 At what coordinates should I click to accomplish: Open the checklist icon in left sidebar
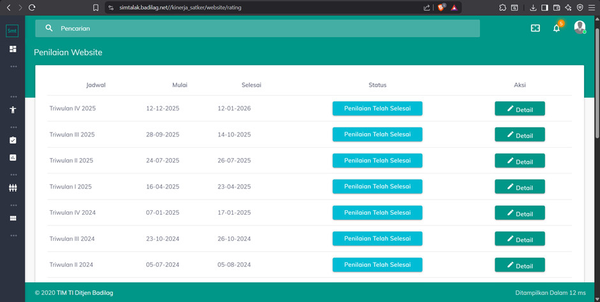(x=13, y=140)
